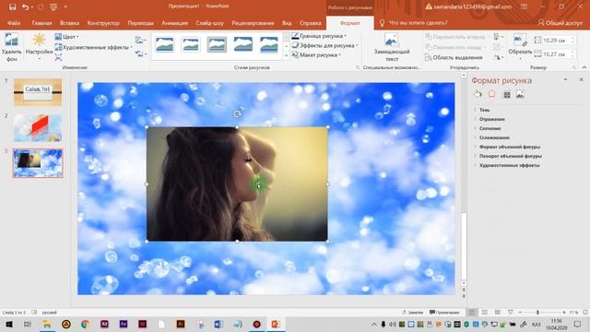Apply the fifth picture style thumbnail
The width and height of the screenshot is (590, 332).
coord(268,45)
